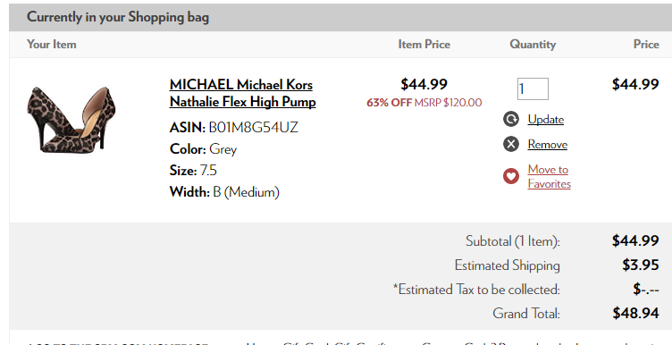Click the Currently in your Shopping bag heading

click(x=118, y=17)
